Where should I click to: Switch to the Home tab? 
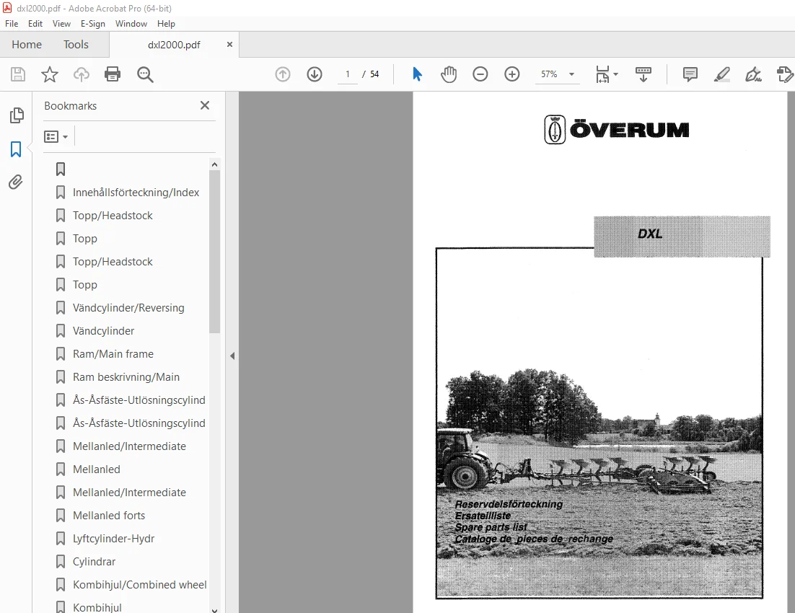[x=27, y=45]
